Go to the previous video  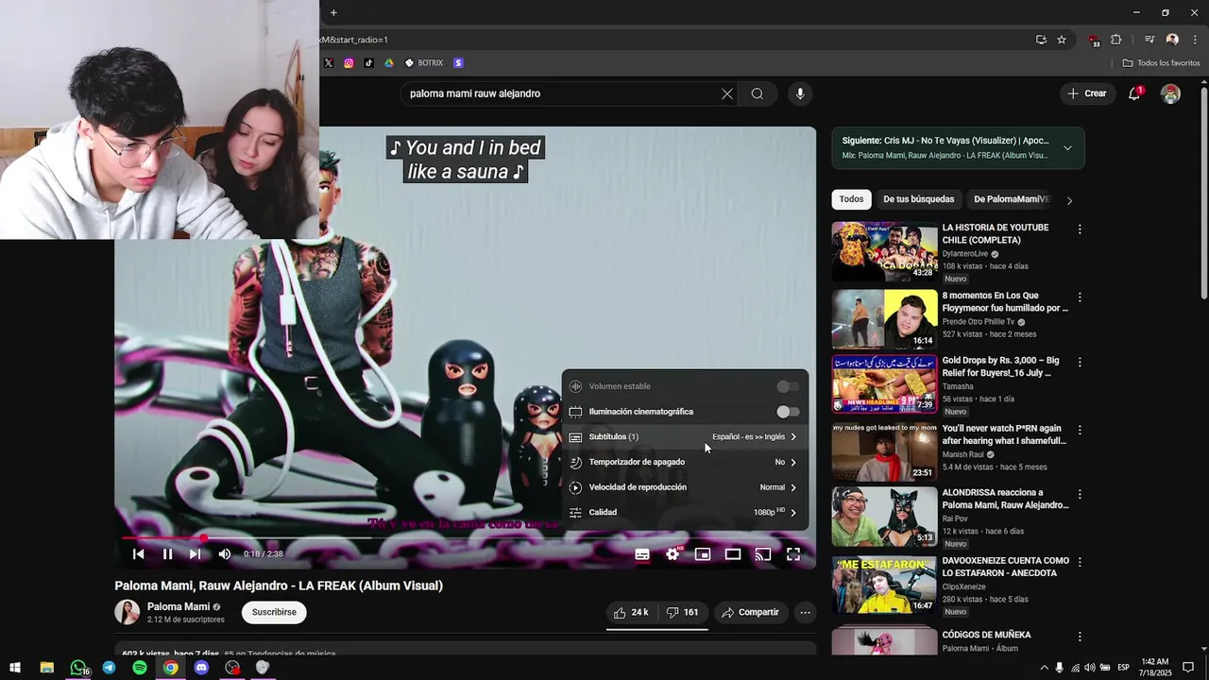pos(139,554)
